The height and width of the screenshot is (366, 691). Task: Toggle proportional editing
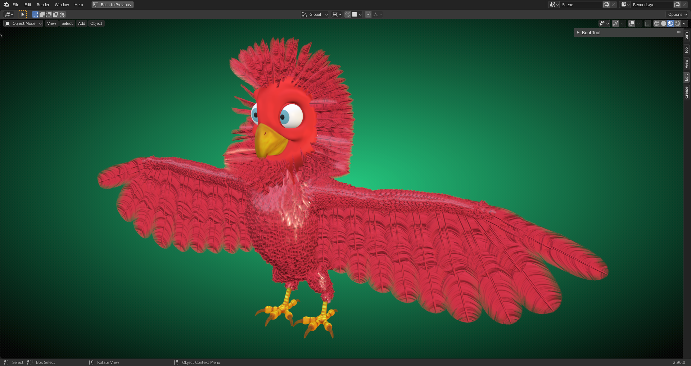click(368, 14)
